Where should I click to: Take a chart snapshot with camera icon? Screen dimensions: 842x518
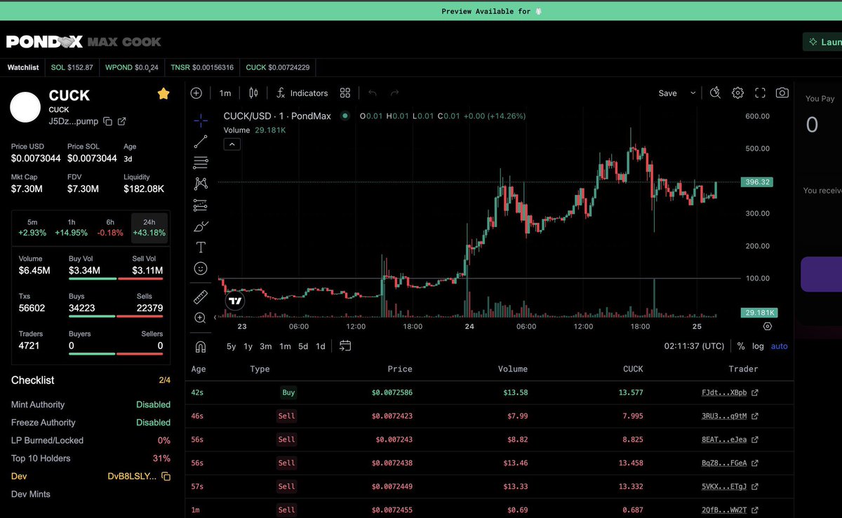[x=782, y=93]
